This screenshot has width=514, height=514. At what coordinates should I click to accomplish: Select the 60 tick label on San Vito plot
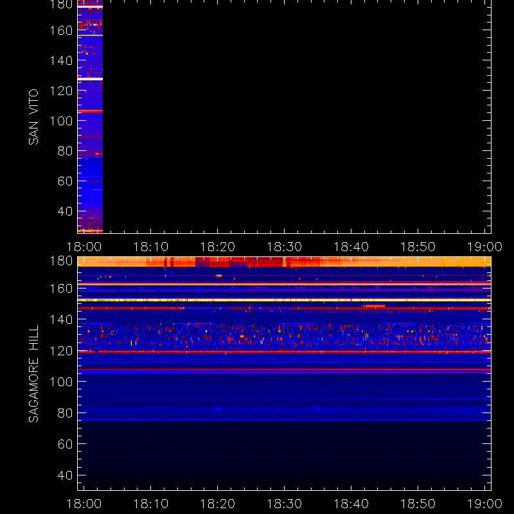pos(65,181)
